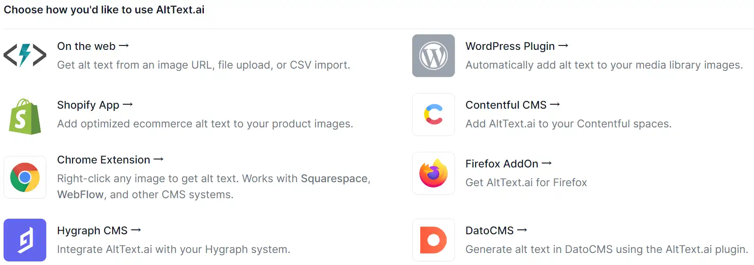This screenshot has height=265, width=754.
Task: Click arrow next to Hygraph CMS
Action: coord(136,230)
